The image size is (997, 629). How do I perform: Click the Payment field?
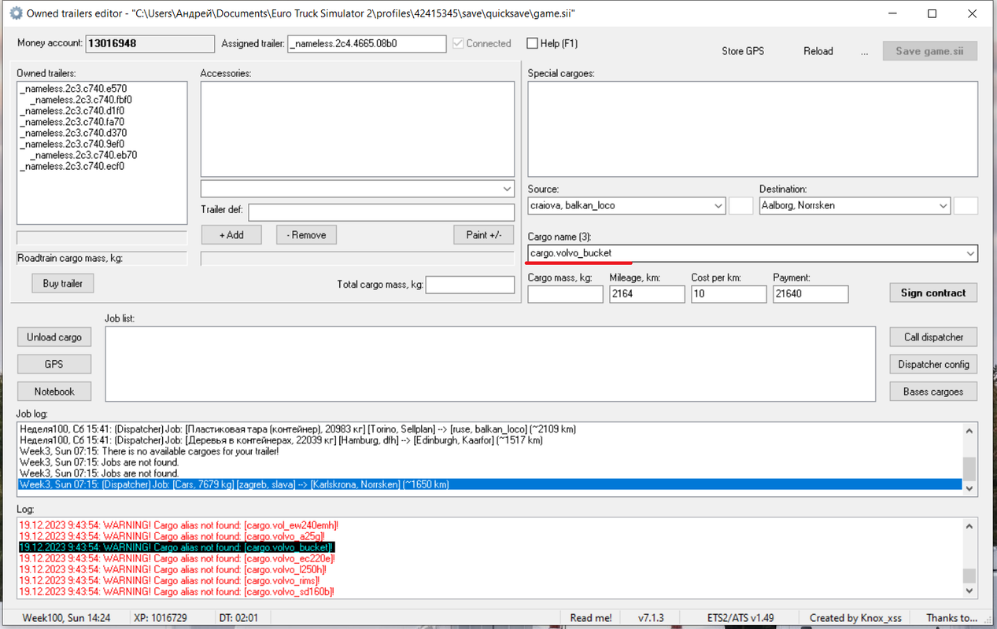tap(811, 294)
